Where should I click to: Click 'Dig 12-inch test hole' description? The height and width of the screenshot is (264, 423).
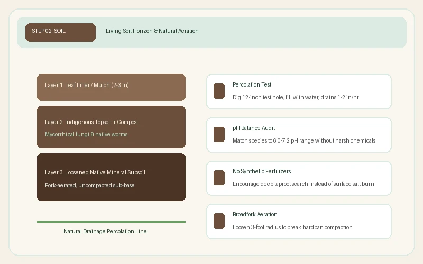(296, 97)
